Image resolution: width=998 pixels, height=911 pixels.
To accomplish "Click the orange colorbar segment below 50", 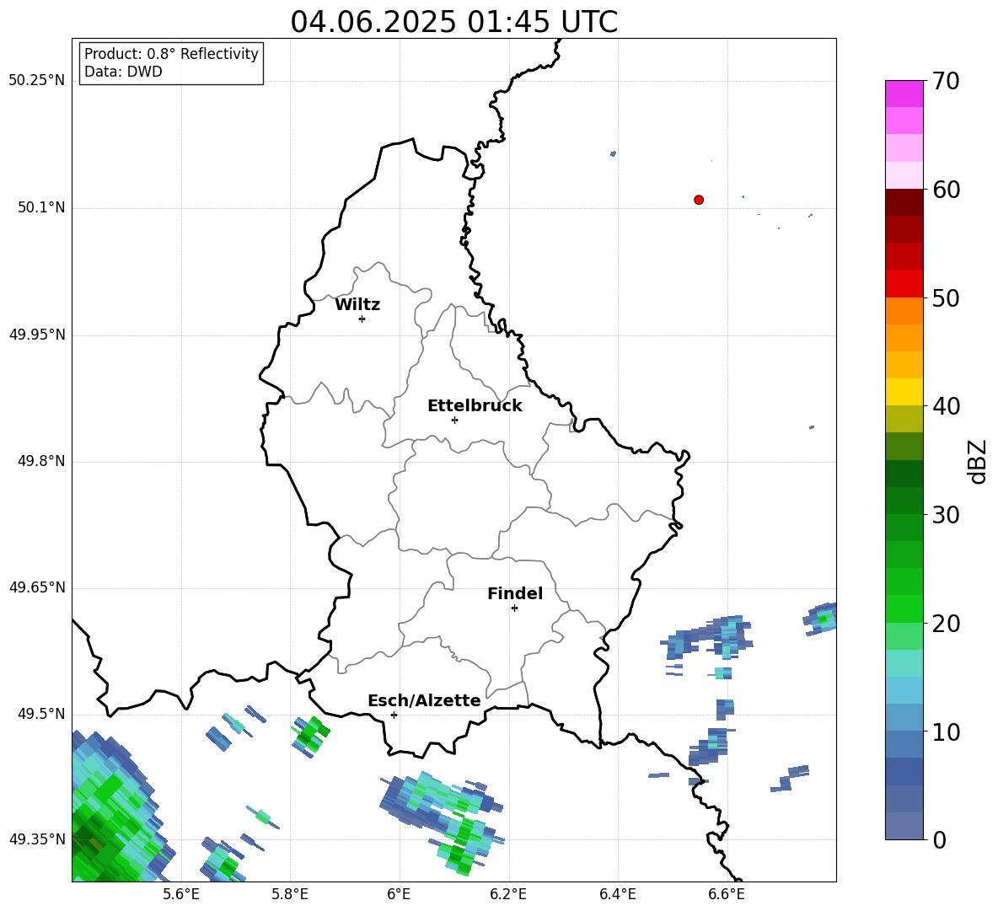I will point(904,311).
